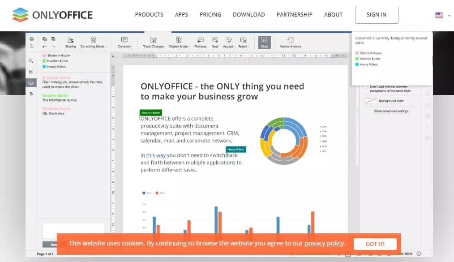
Task: Click Elizabeth Rayan's pink color swatch in popup
Action: pyautogui.click(x=357, y=53)
